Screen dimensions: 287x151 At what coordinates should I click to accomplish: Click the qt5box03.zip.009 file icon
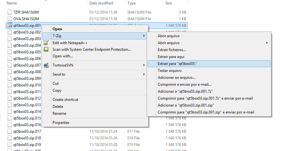[10, 78]
